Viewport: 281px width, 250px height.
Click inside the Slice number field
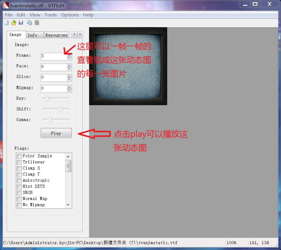[x=54, y=78]
